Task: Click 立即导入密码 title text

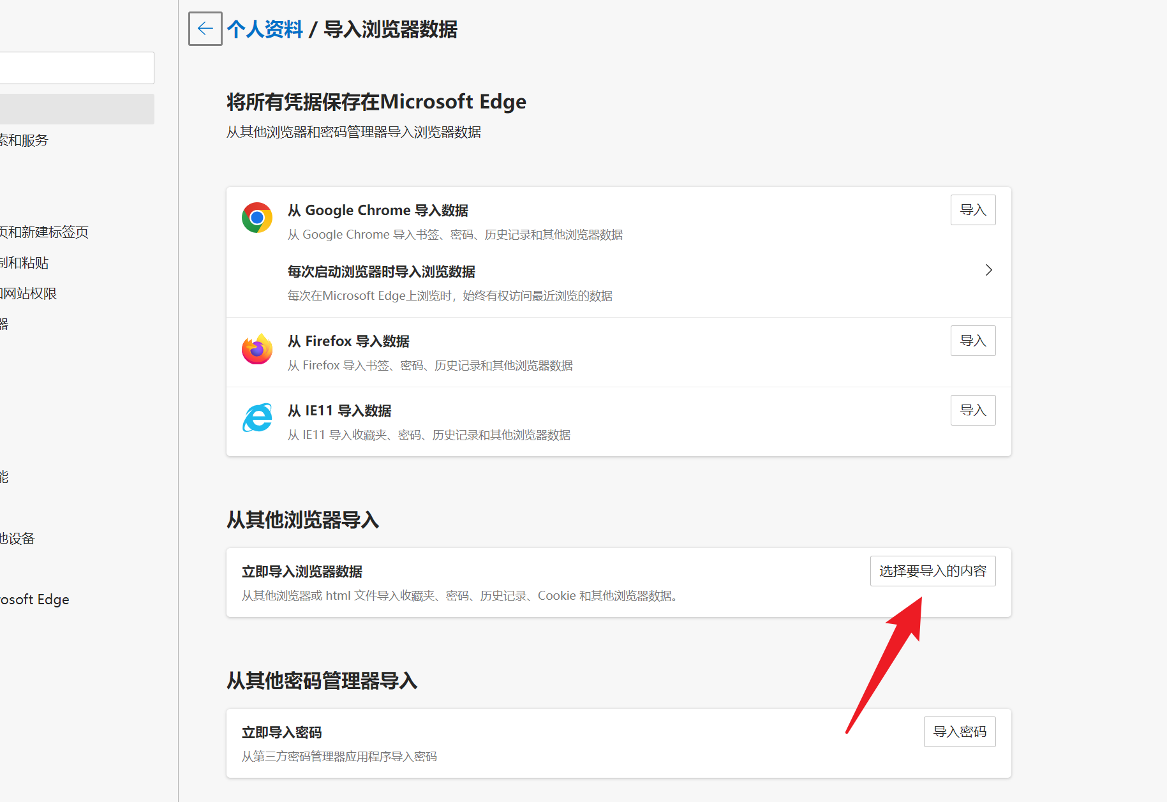Action: (281, 732)
